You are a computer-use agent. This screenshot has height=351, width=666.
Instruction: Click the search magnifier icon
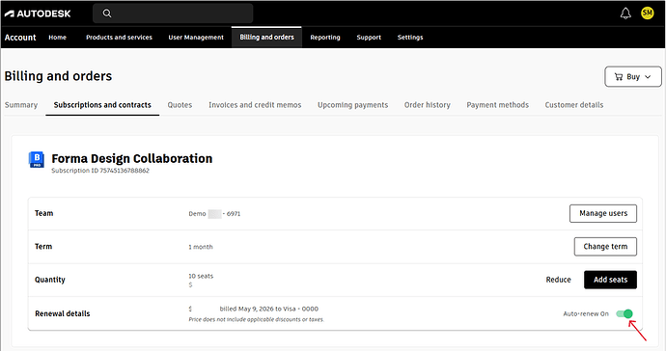point(107,13)
